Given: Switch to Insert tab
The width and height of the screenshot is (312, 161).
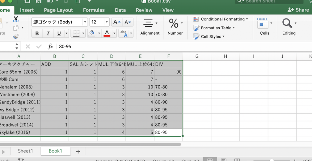Looking at the screenshot, I should pyautogui.click(x=27, y=10).
